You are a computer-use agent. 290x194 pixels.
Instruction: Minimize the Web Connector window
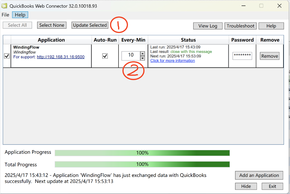coord(244,6)
